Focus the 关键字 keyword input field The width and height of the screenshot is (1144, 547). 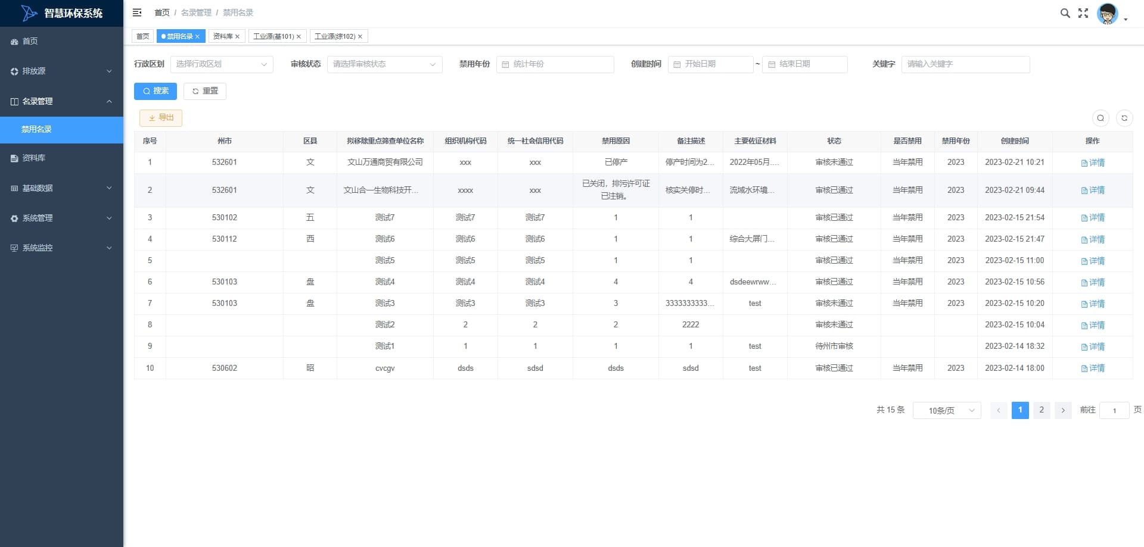point(965,64)
